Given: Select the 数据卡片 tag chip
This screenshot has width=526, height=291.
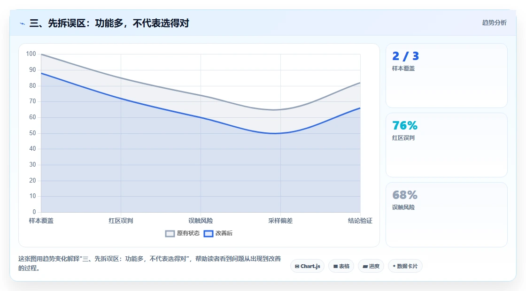Looking at the screenshot, I should coord(405,266).
